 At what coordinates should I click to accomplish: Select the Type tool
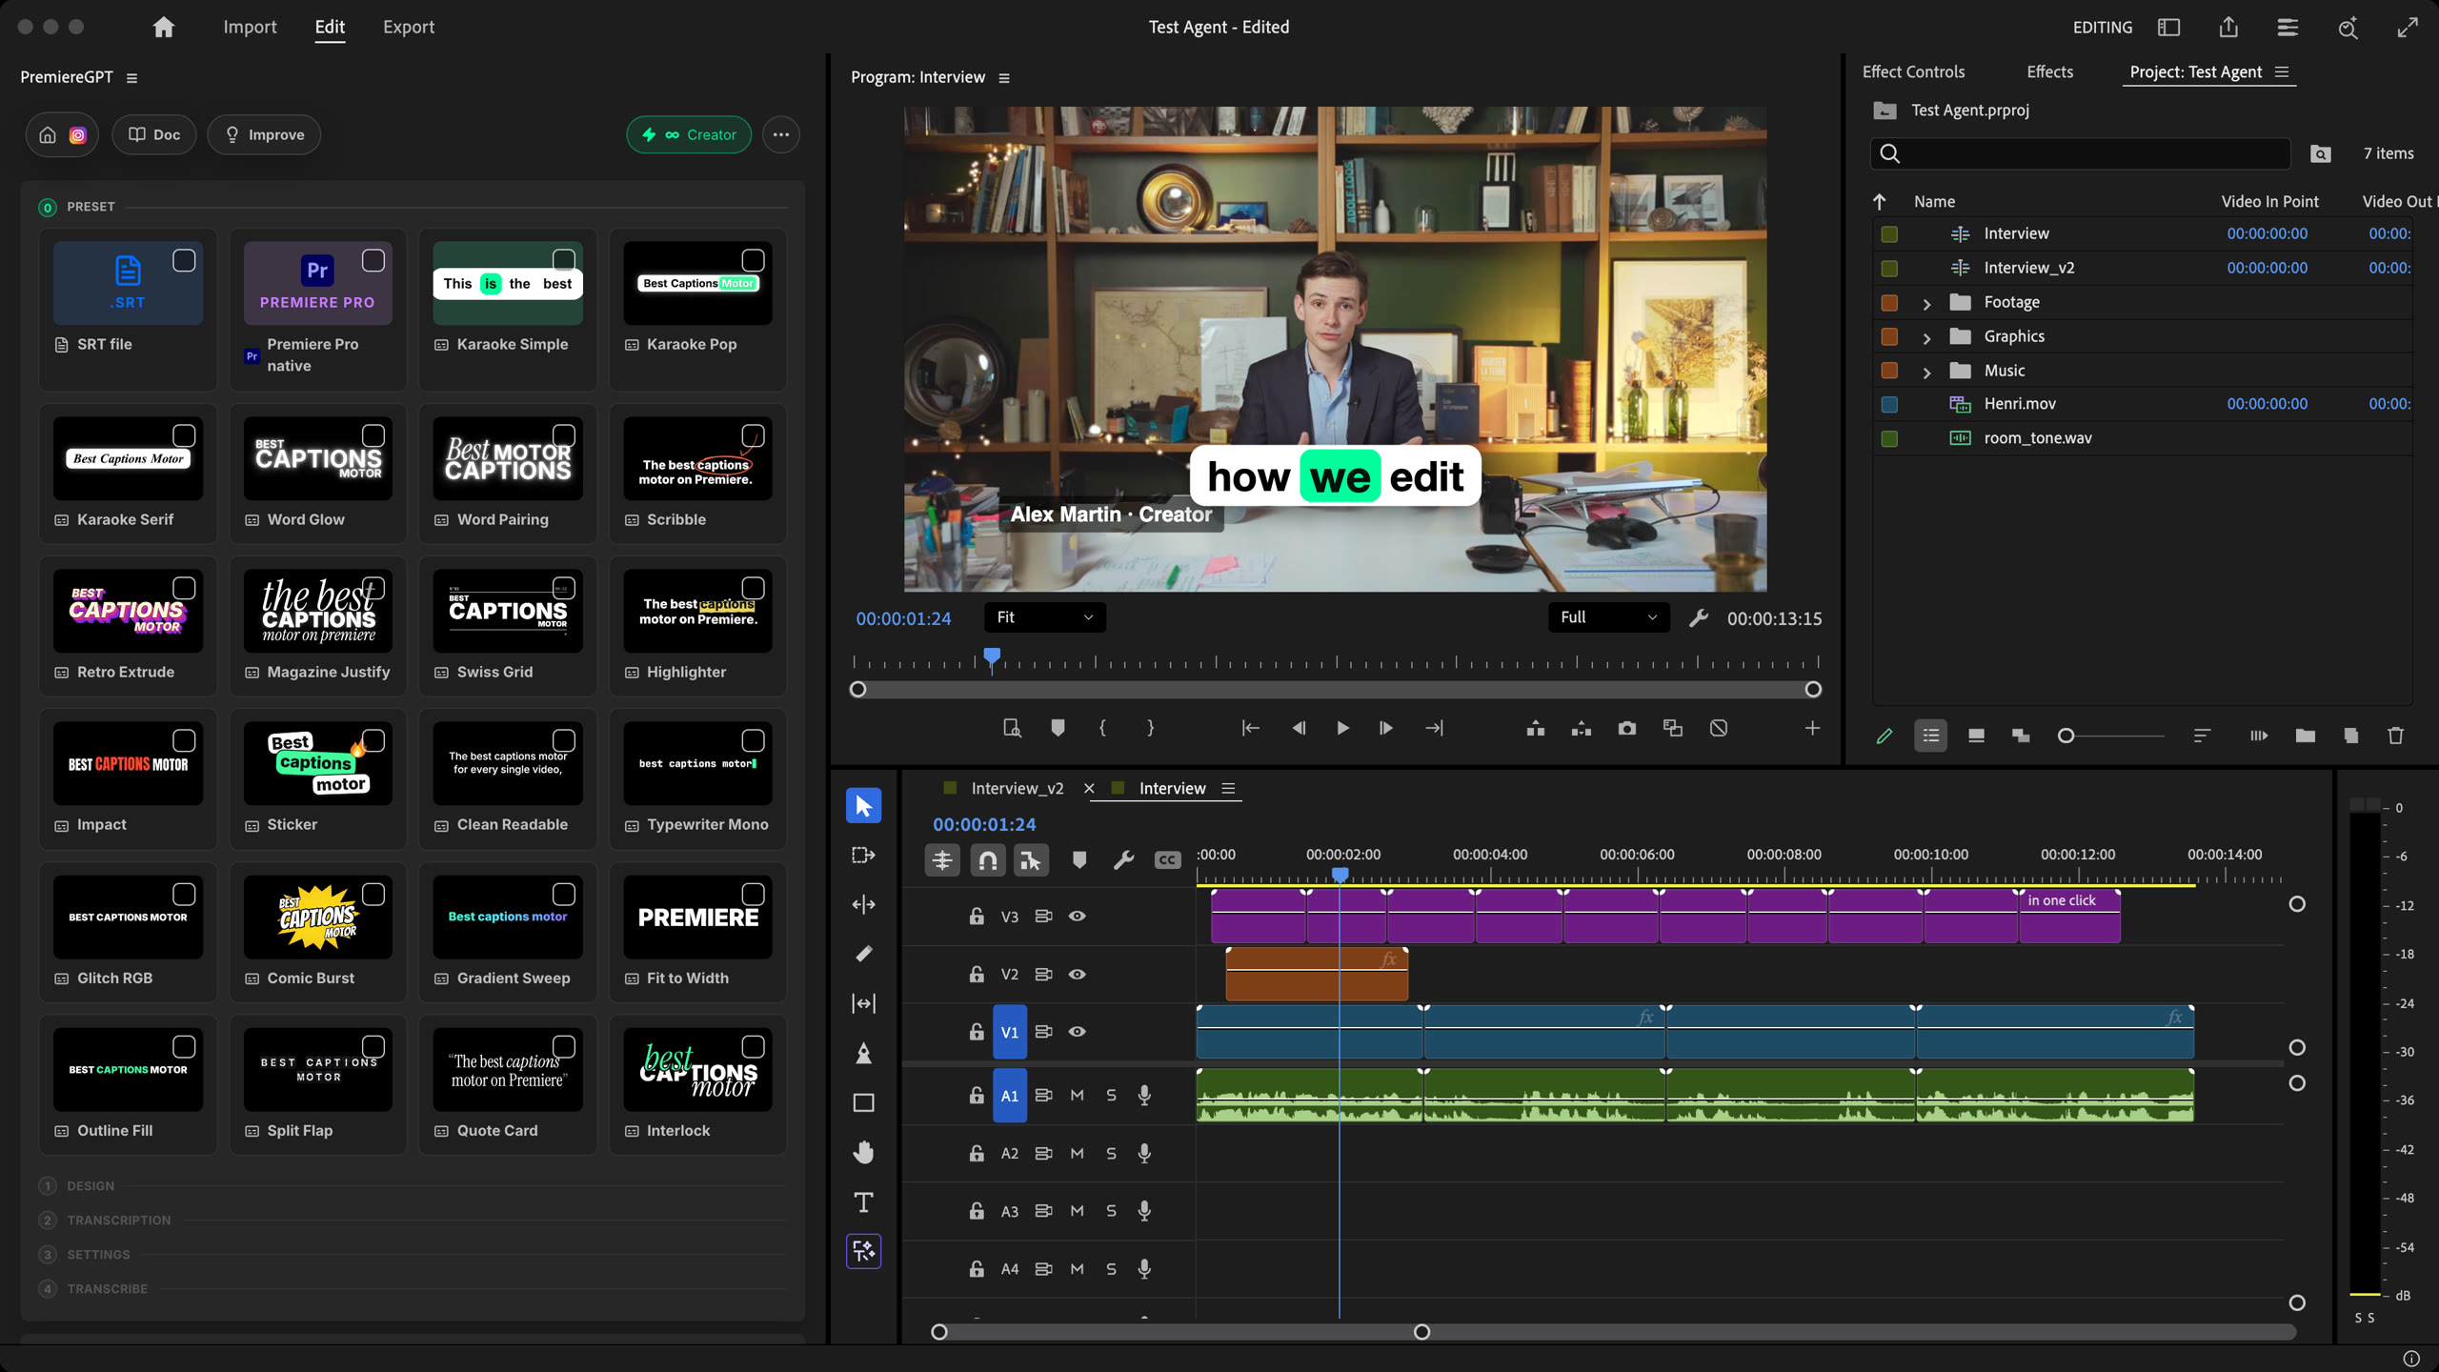pos(863,1201)
